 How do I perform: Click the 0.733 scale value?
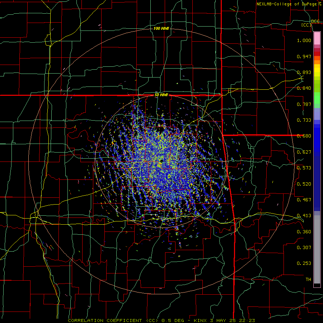(x=304, y=120)
